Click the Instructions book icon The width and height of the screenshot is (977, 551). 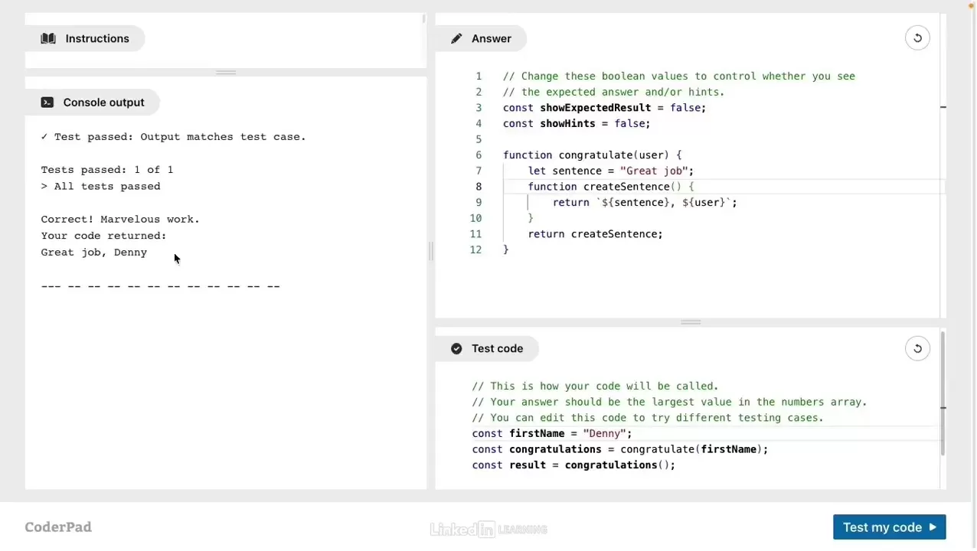click(48, 39)
